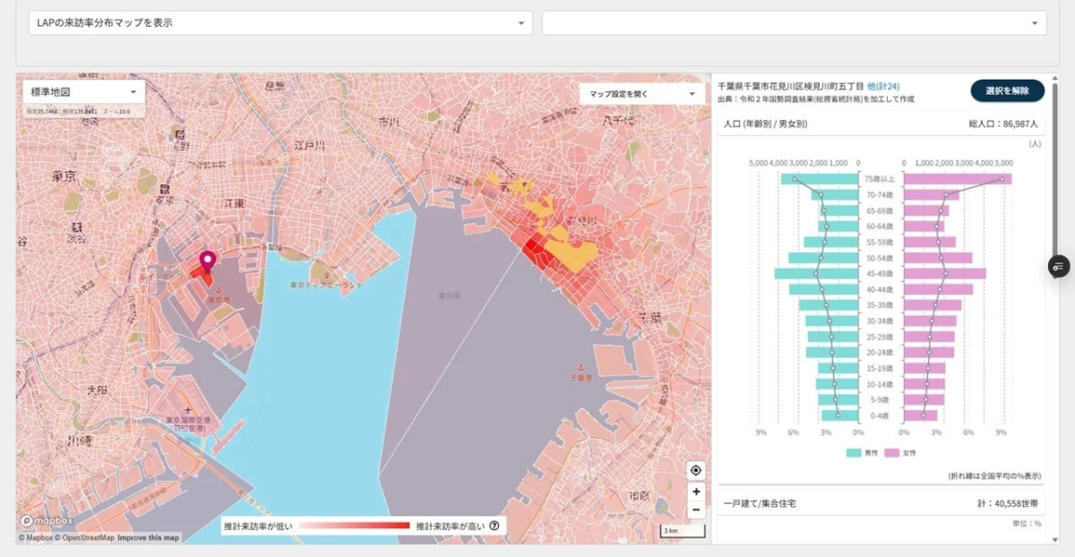Open the help icon beside 推計来訪率が高い
This screenshot has height=557, width=1075.
(494, 527)
